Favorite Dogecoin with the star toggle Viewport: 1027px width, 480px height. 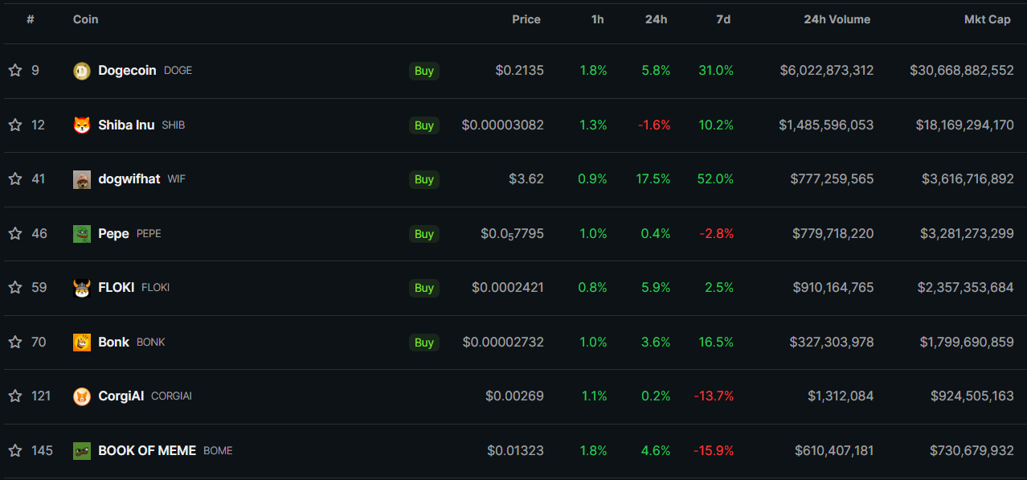point(15,71)
